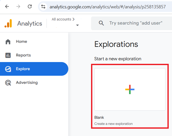This screenshot has width=172, height=136.
Task: Click the browser back arrow
Action: [x=7, y=7]
